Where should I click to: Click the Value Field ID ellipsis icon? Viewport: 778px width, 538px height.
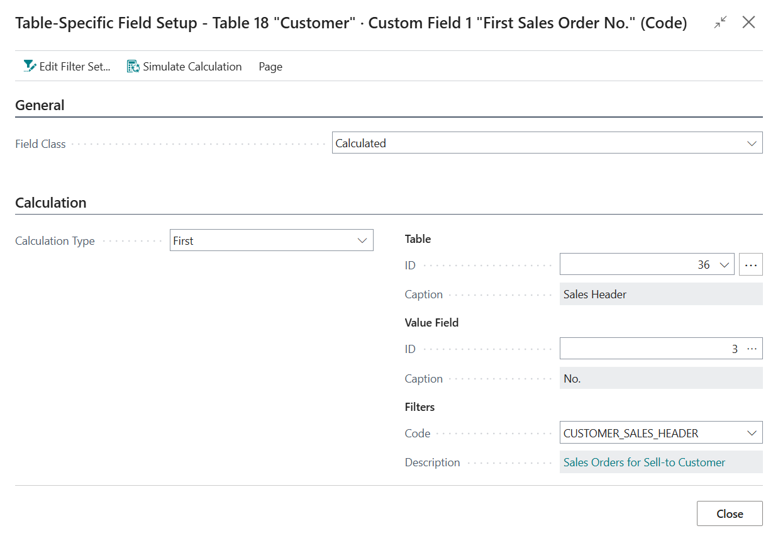(752, 349)
